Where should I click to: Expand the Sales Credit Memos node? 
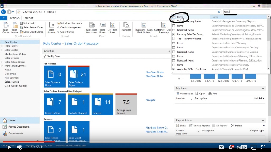coord(2,66)
